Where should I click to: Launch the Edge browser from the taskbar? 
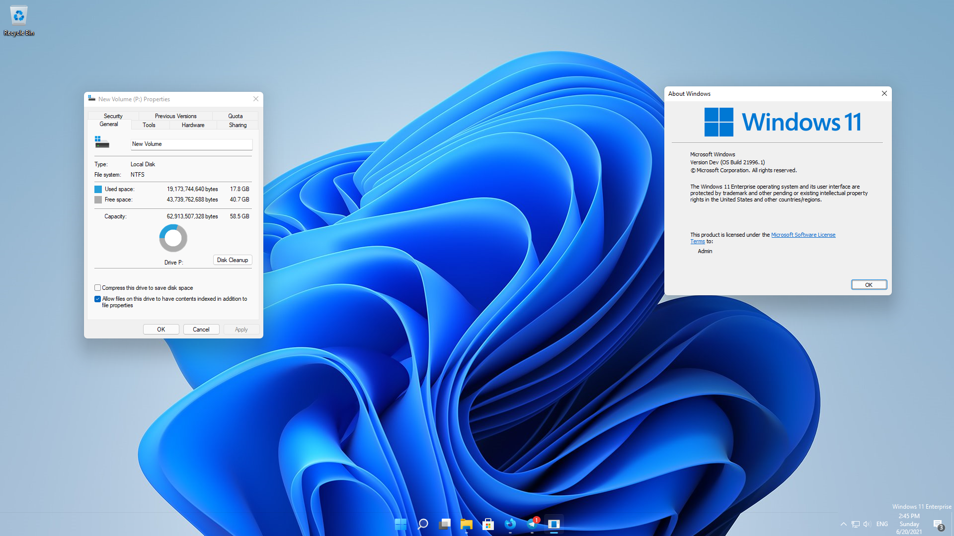coord(510,524)
